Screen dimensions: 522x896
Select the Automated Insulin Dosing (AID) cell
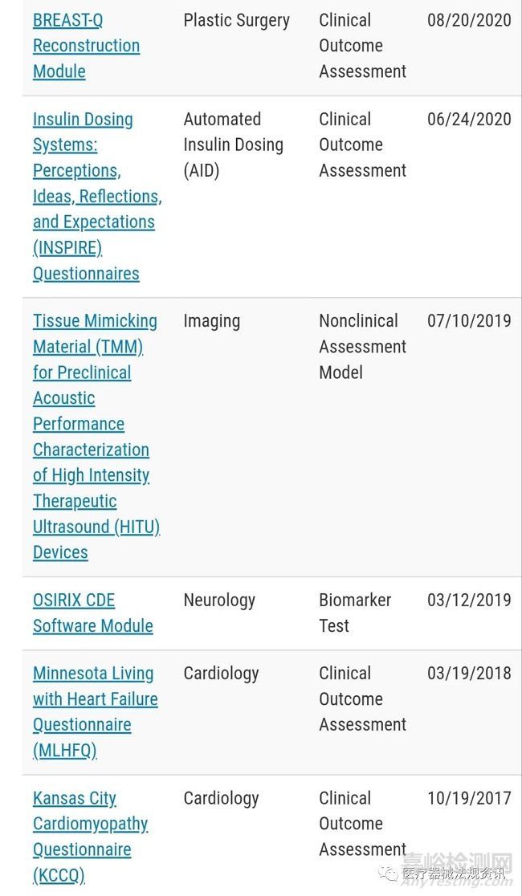coord(233,145)
